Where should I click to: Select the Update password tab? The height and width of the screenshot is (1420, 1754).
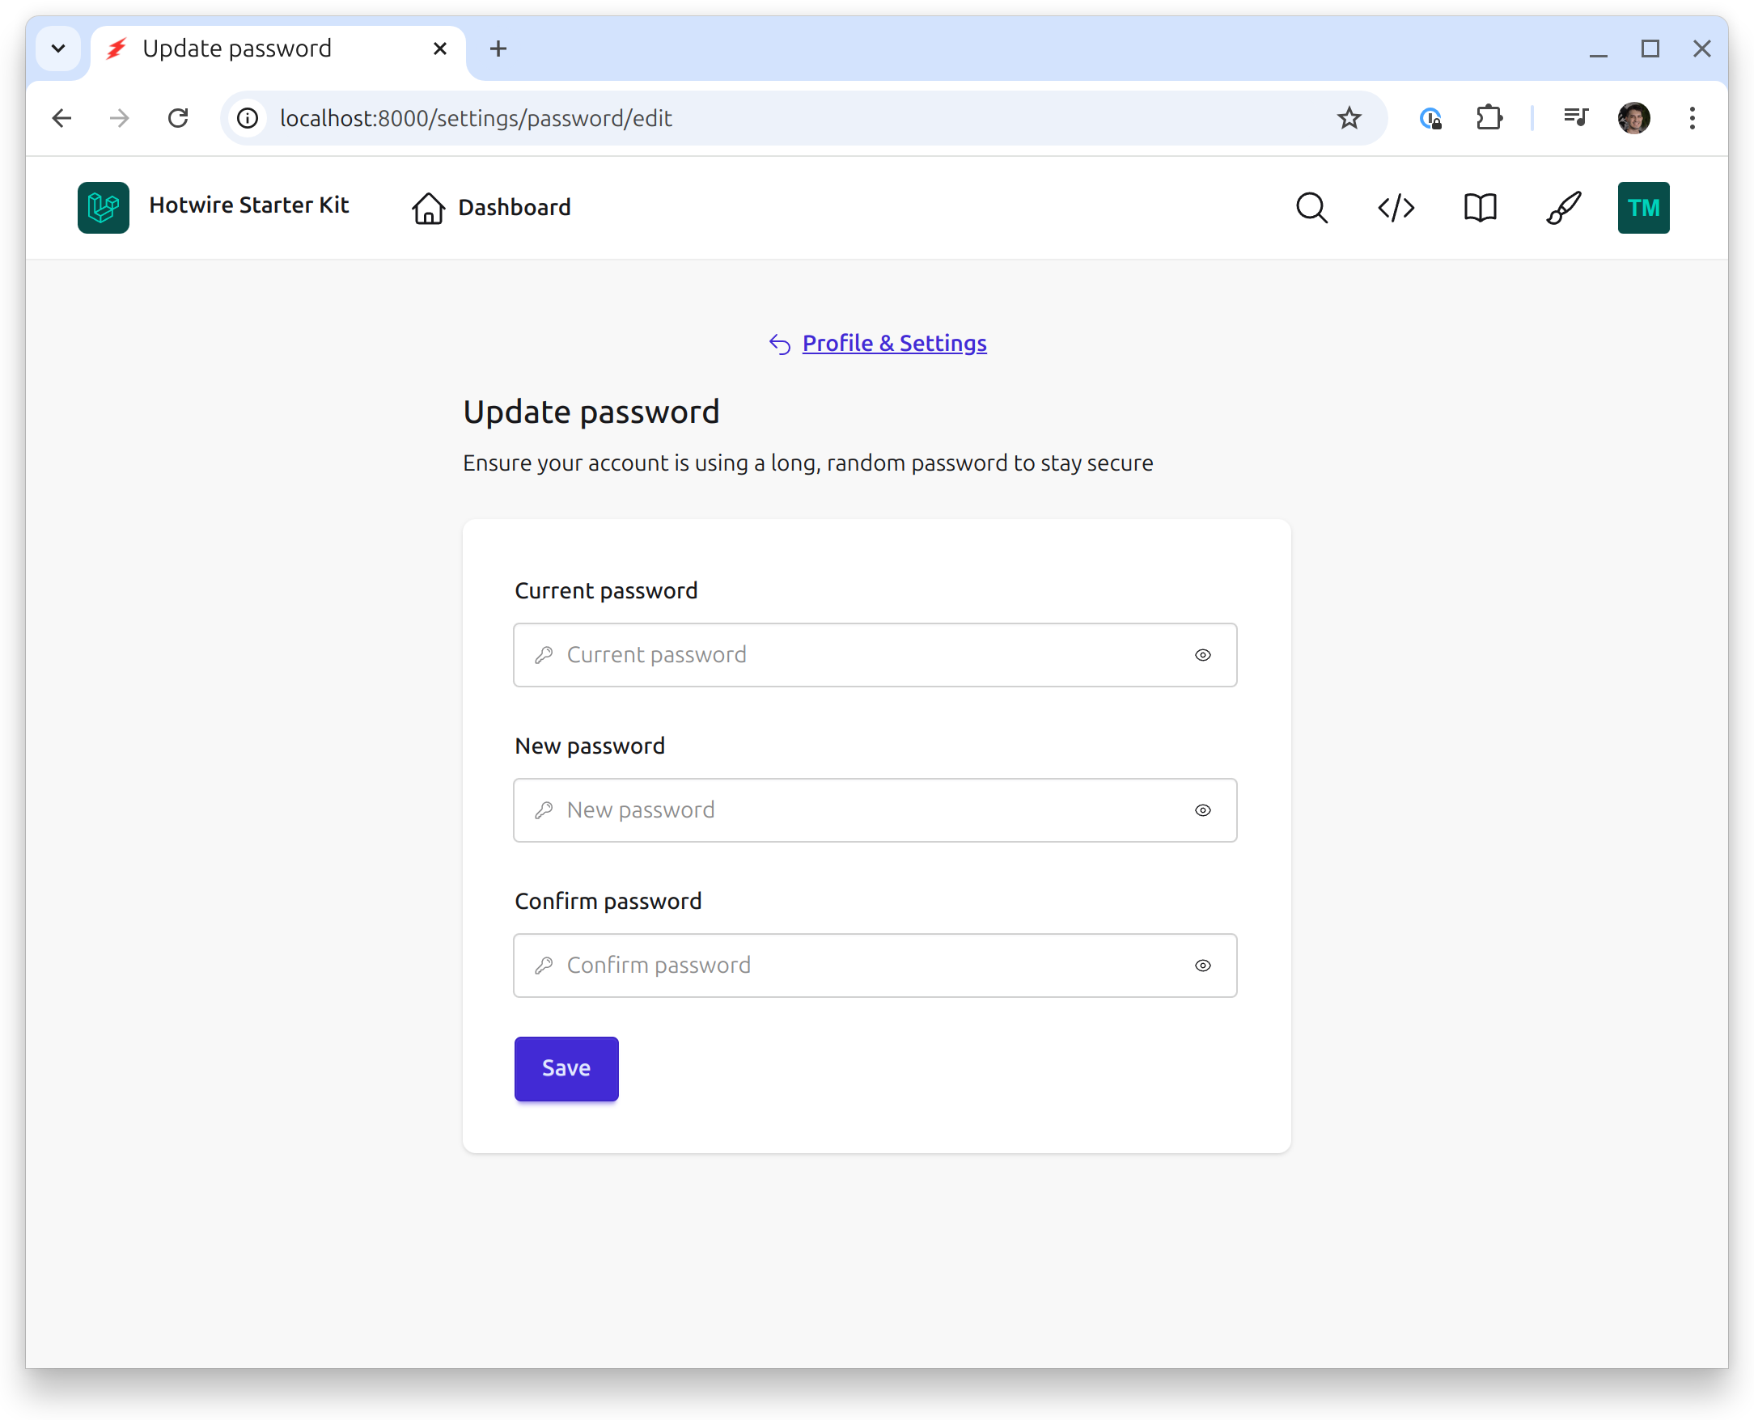[237, 49]
